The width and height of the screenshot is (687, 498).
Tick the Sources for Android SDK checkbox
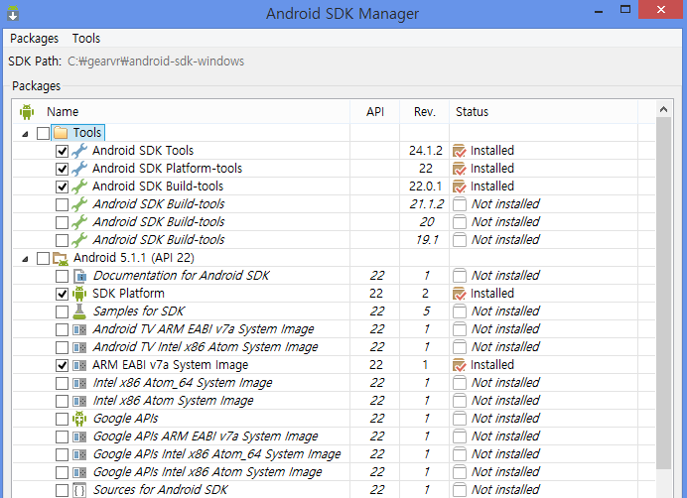coord(62,490)
